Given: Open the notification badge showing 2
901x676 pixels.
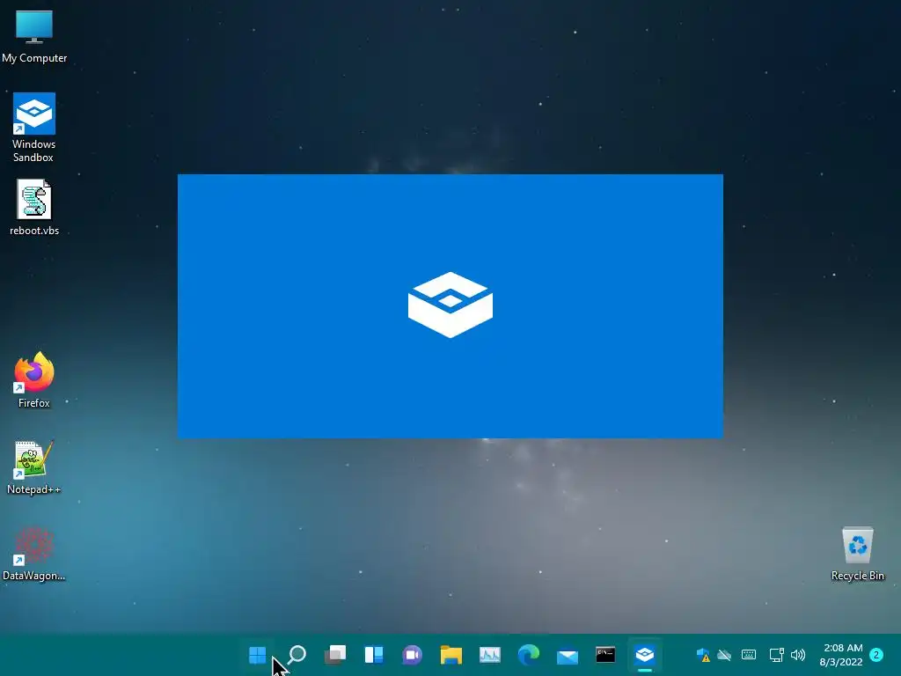Looking at the screenshot, I should (876, 655).
